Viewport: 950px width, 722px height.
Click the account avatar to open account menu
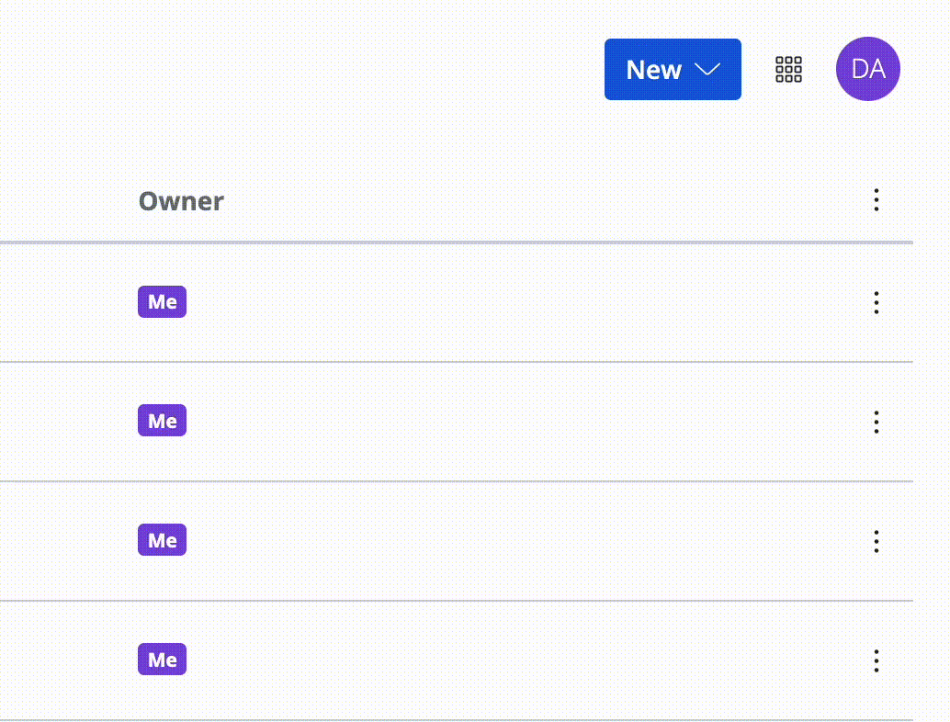(x=867, y=69)
